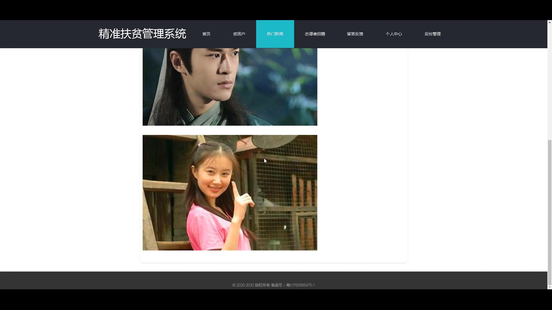
Task: Open 个人中心 in the nav bar
Action: (x=394, y=34)
